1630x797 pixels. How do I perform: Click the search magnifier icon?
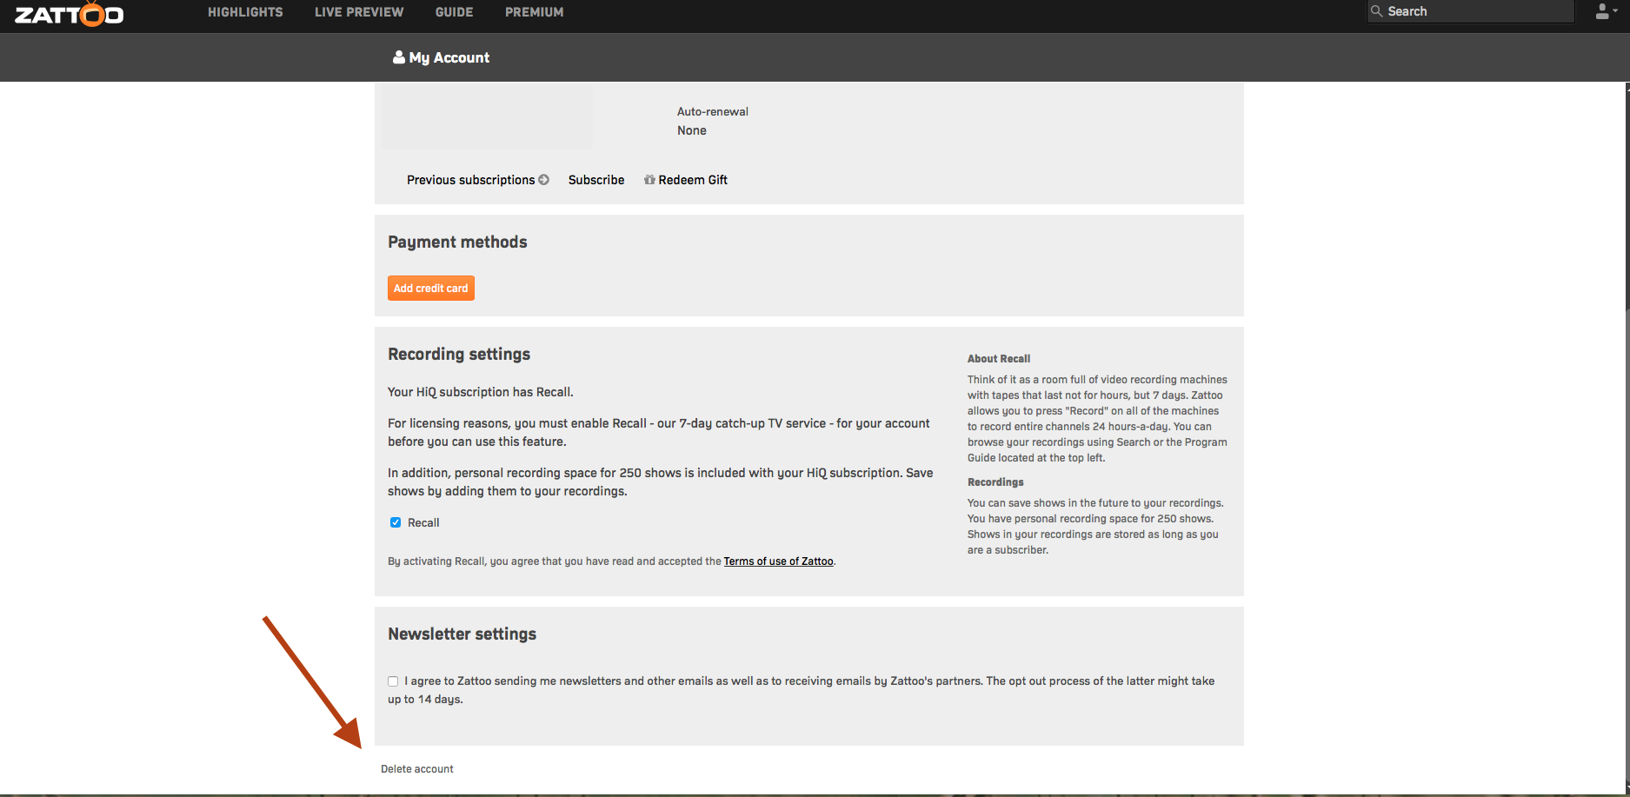pos(1376,11)
